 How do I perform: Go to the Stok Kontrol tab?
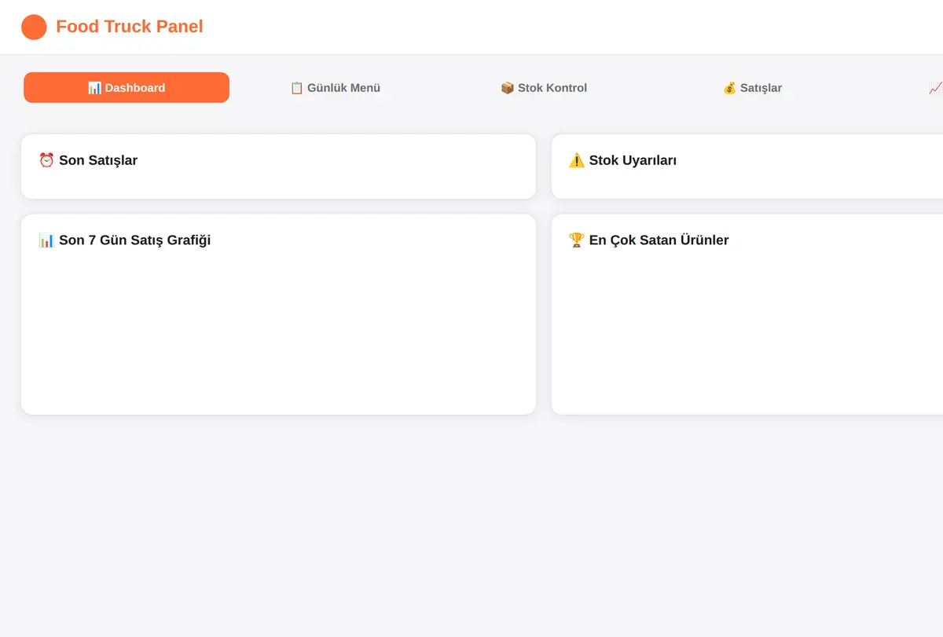pyautogui.click(x=544, y=88)
